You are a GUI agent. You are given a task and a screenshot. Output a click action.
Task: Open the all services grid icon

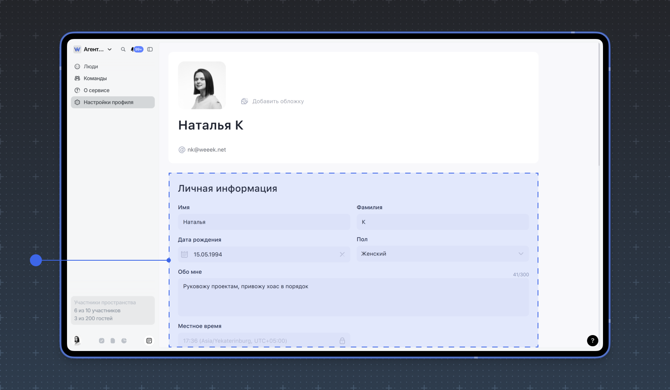click(x=149, y=341)
